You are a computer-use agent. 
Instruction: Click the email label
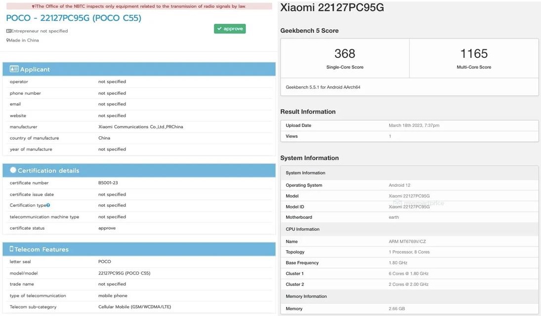coord(15,104)
